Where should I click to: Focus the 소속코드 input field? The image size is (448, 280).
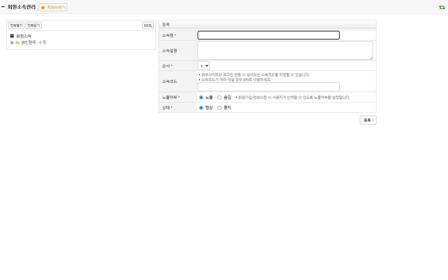[268, 87]
